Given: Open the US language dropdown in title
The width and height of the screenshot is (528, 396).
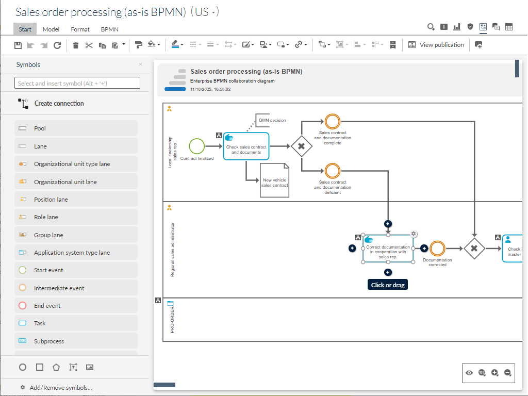Looking at the screenshot, I should [x=206, y=12].
